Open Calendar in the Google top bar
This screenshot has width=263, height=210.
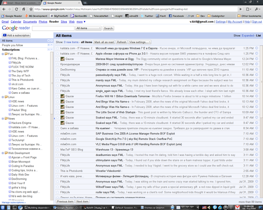coord(16,22)
